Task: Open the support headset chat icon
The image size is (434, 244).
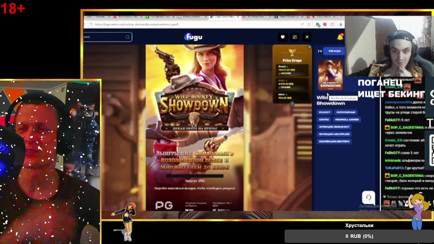Action: pos(369,197)
